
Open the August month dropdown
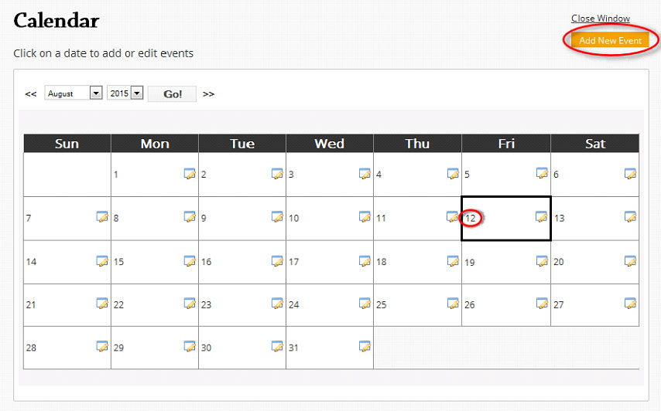click(x=74, y=93)
